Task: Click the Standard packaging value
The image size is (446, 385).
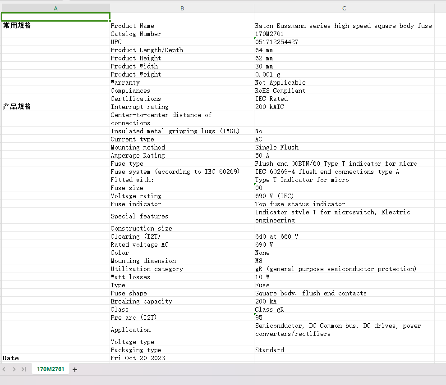Action: pyautogui.click(x=344, y=350)
